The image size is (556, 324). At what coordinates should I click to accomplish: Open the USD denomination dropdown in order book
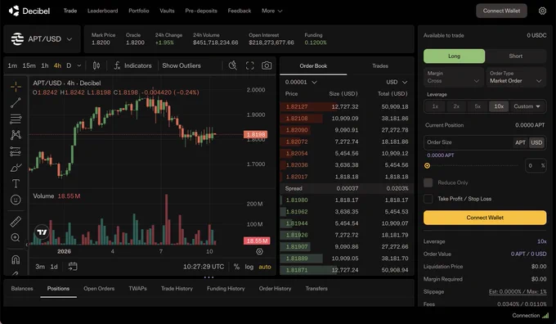(397, 82)
